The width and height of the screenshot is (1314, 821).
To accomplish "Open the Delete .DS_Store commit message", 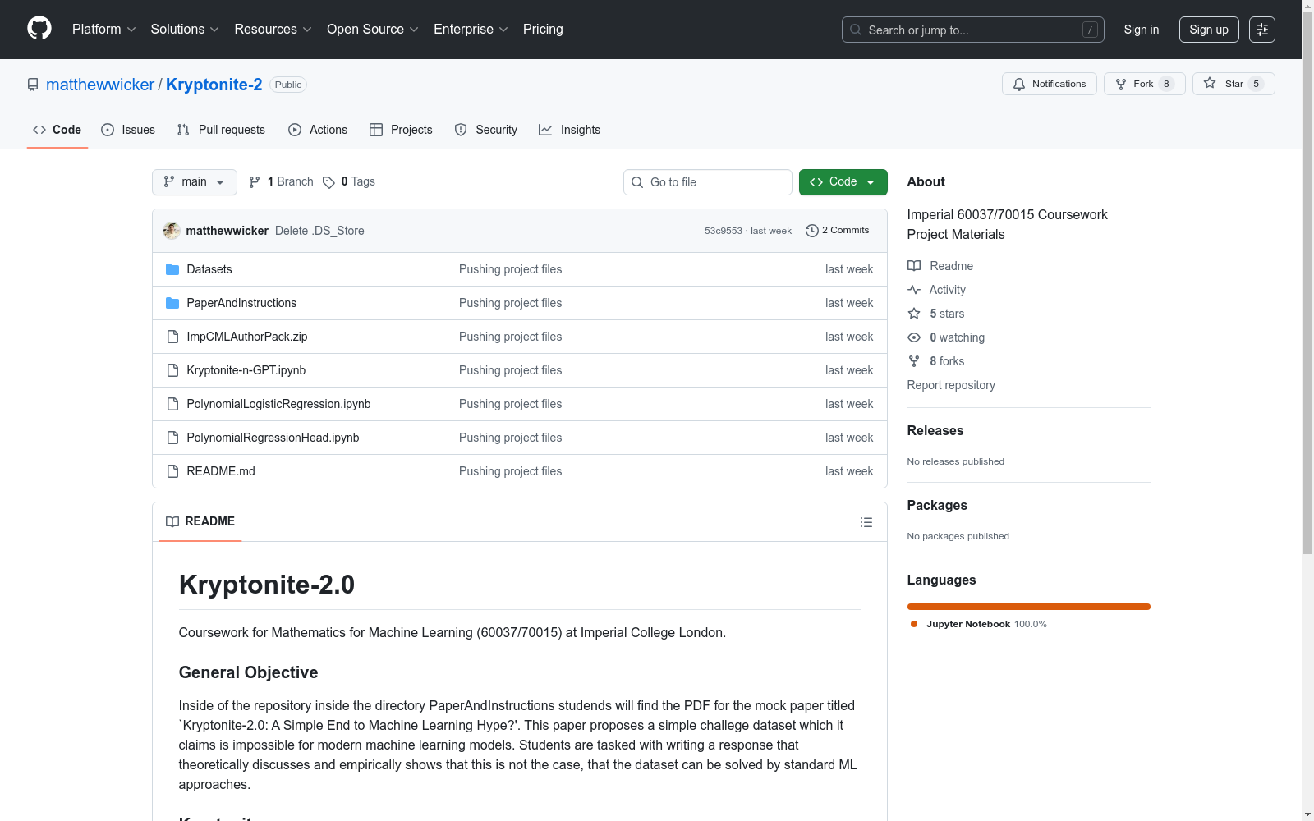I will pyautogui.click(x=319, y=231).
